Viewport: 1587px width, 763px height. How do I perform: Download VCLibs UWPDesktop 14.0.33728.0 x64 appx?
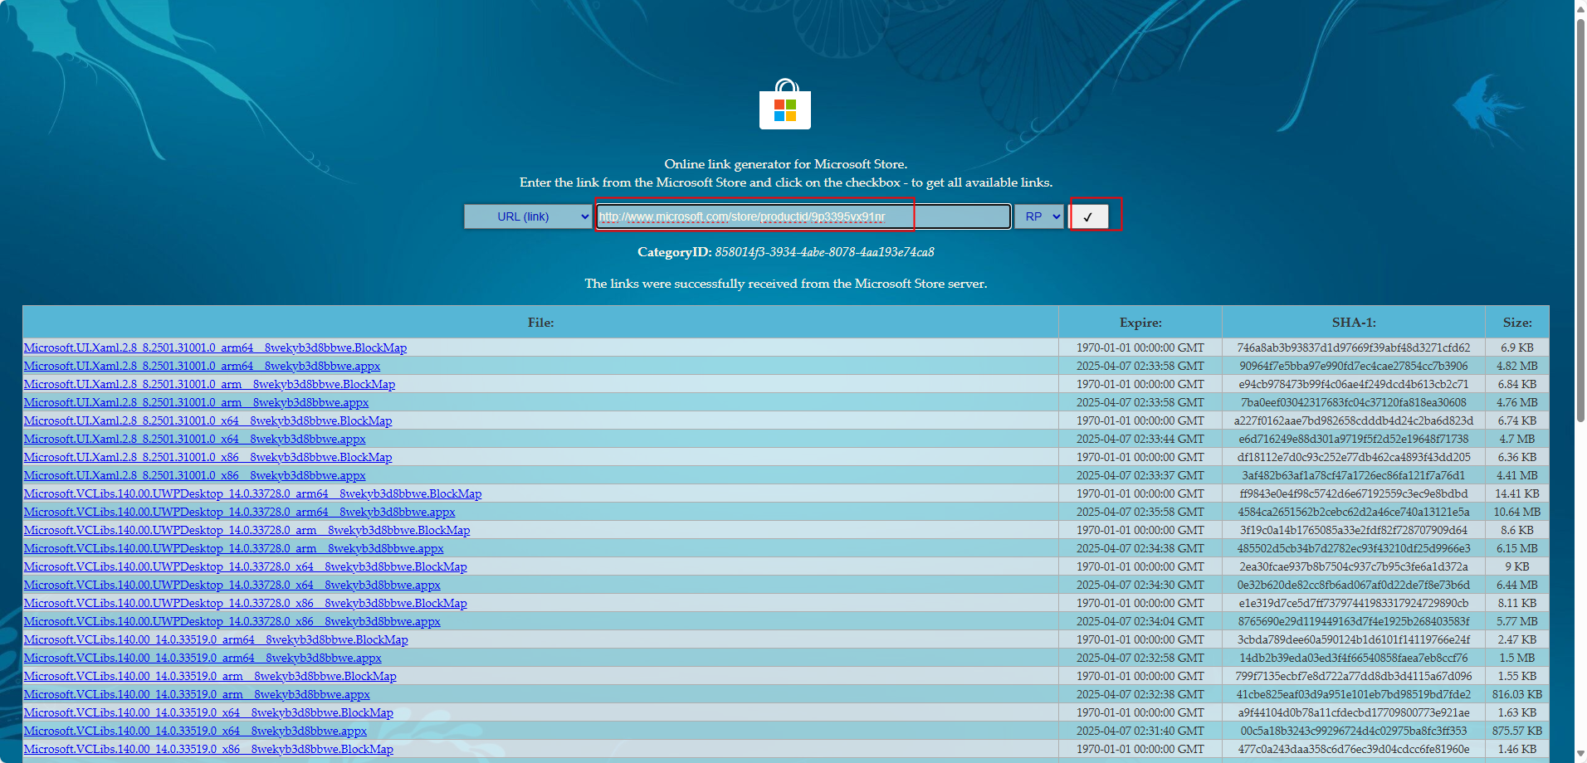pos(232,585)
